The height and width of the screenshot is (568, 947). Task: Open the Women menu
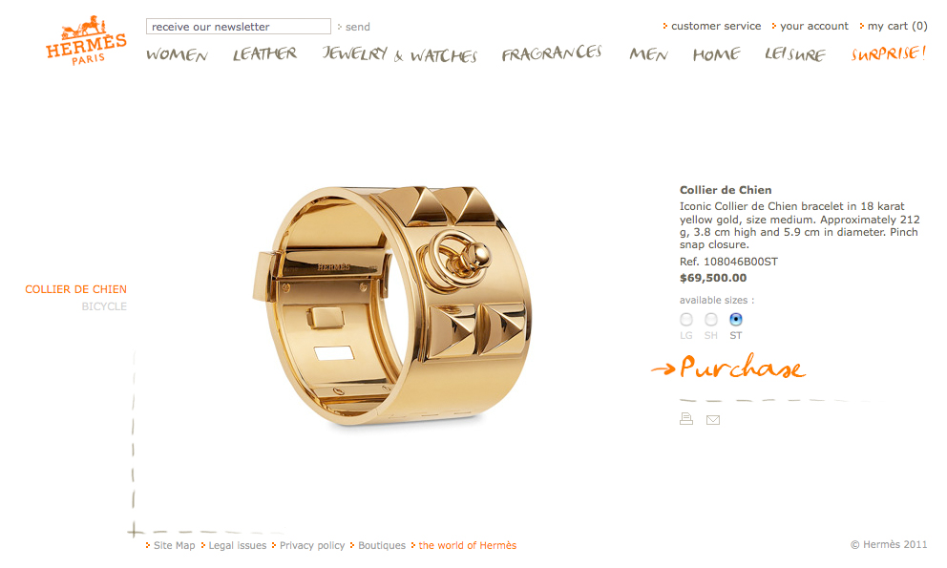click(177, 55)
